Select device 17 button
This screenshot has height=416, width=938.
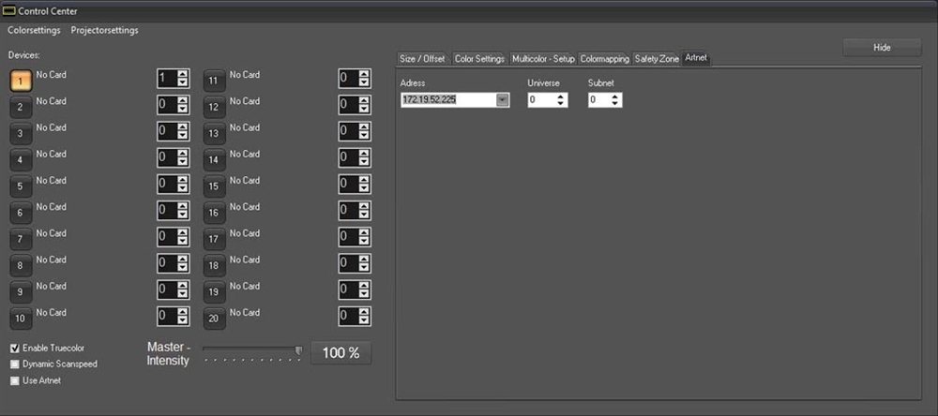coord(215,240)
